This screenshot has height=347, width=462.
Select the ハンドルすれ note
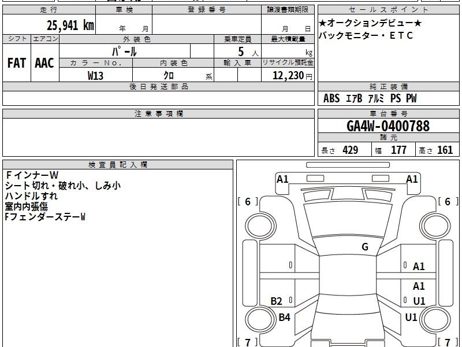(31, 196)
